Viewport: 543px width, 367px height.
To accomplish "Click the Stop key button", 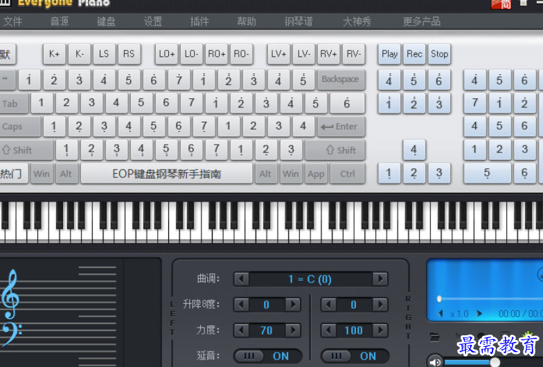I will click(x=439, y=54).
